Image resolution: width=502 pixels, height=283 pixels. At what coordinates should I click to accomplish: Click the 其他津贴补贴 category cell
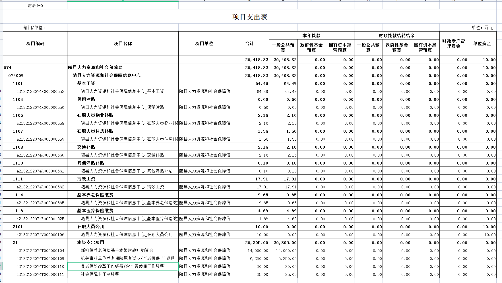[x=123, y=163]
